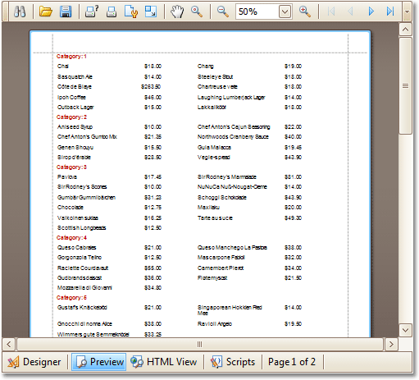Click the Quick Print printer icon
The height and width of the screenshot is (380, 419).
click(112, 11)
